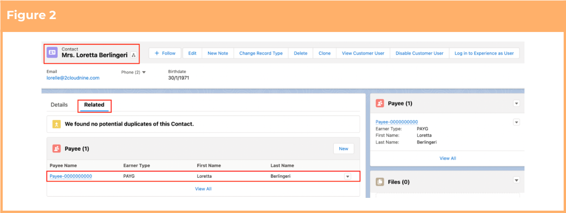Click the Payee icon in the related list
The height and width of the screenshot is (213, 566).
(56, 149)
